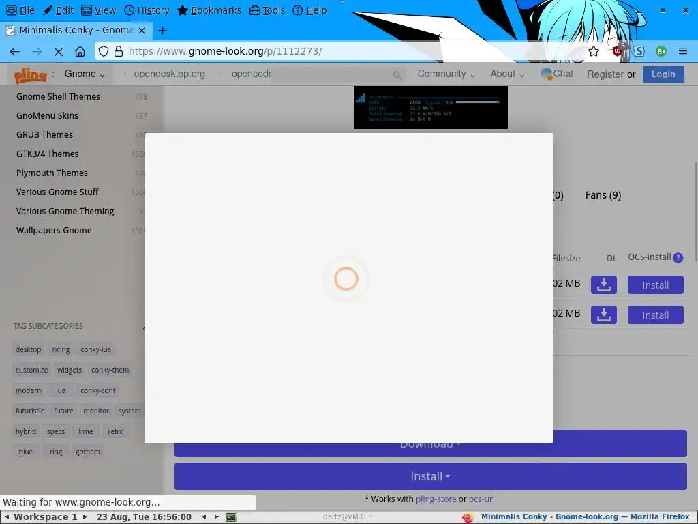Open GRUB Themes category
The height and width of the screenshot is (524, 698).
tap(44, 135)
